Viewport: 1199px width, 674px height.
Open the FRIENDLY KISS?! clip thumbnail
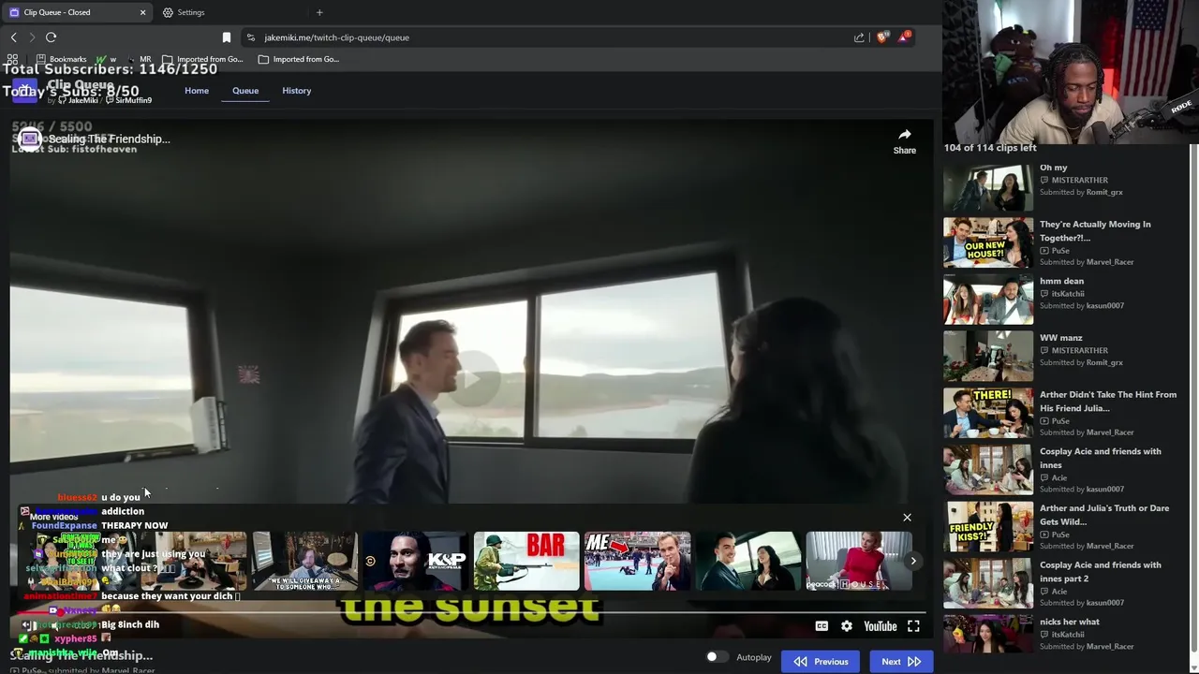[987, 527]
